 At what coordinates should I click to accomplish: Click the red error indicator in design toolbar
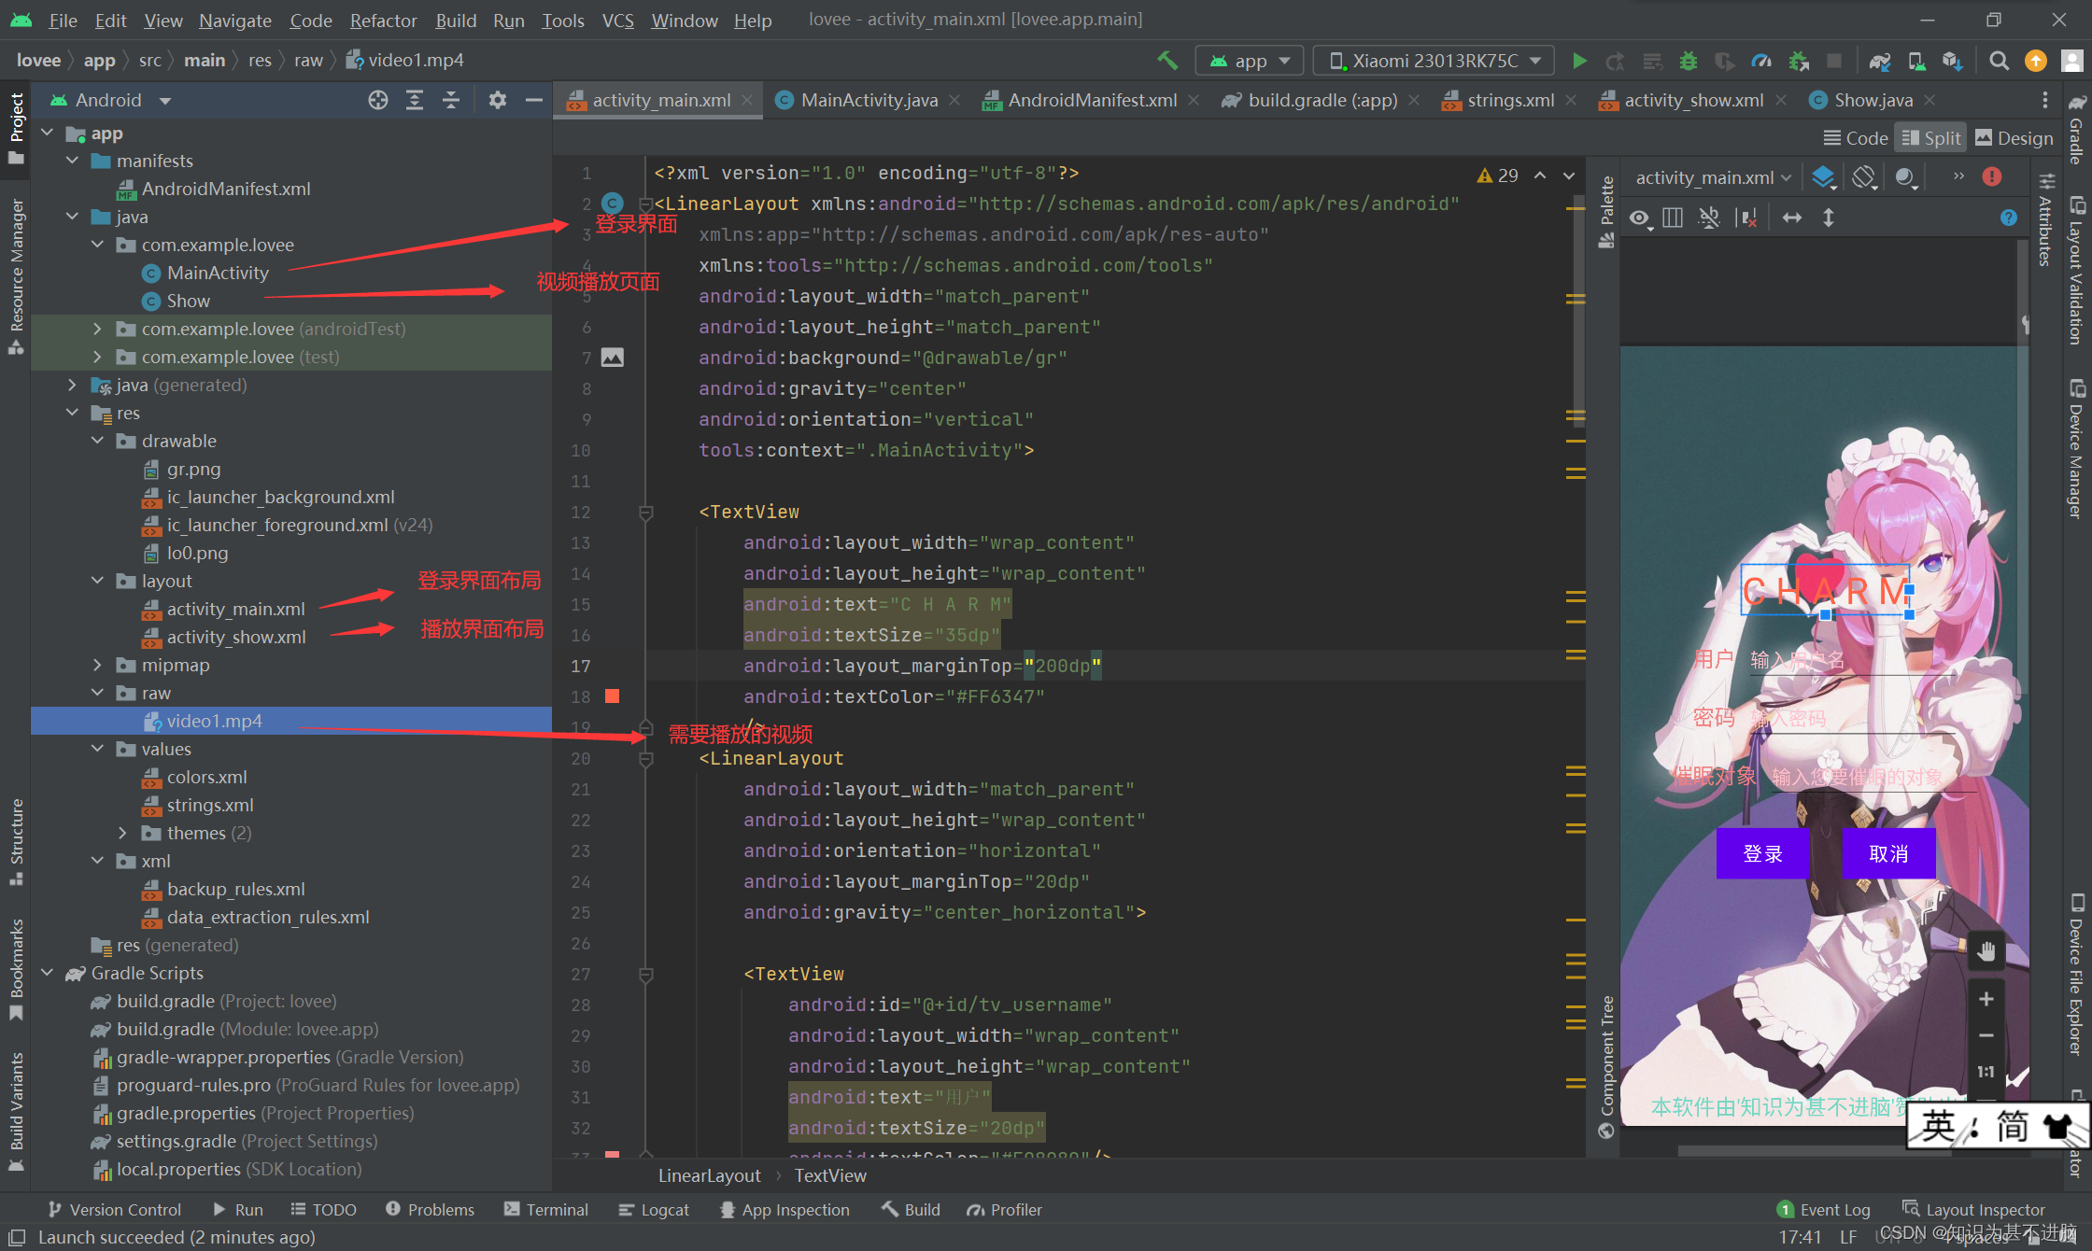[x=1992, y=176]
